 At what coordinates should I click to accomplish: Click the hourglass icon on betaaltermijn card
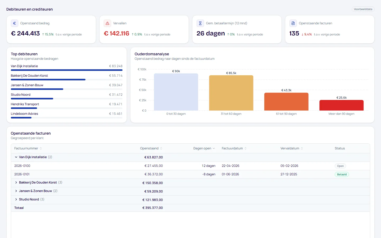tap(200, 23)
